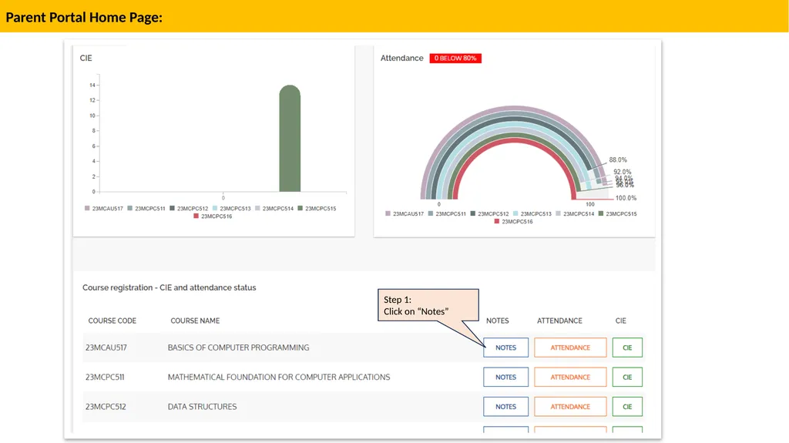The width and height of the screenshot is (789, 443).
Task: Open CIE for 23MCPC512
Action: click(627, 407)
